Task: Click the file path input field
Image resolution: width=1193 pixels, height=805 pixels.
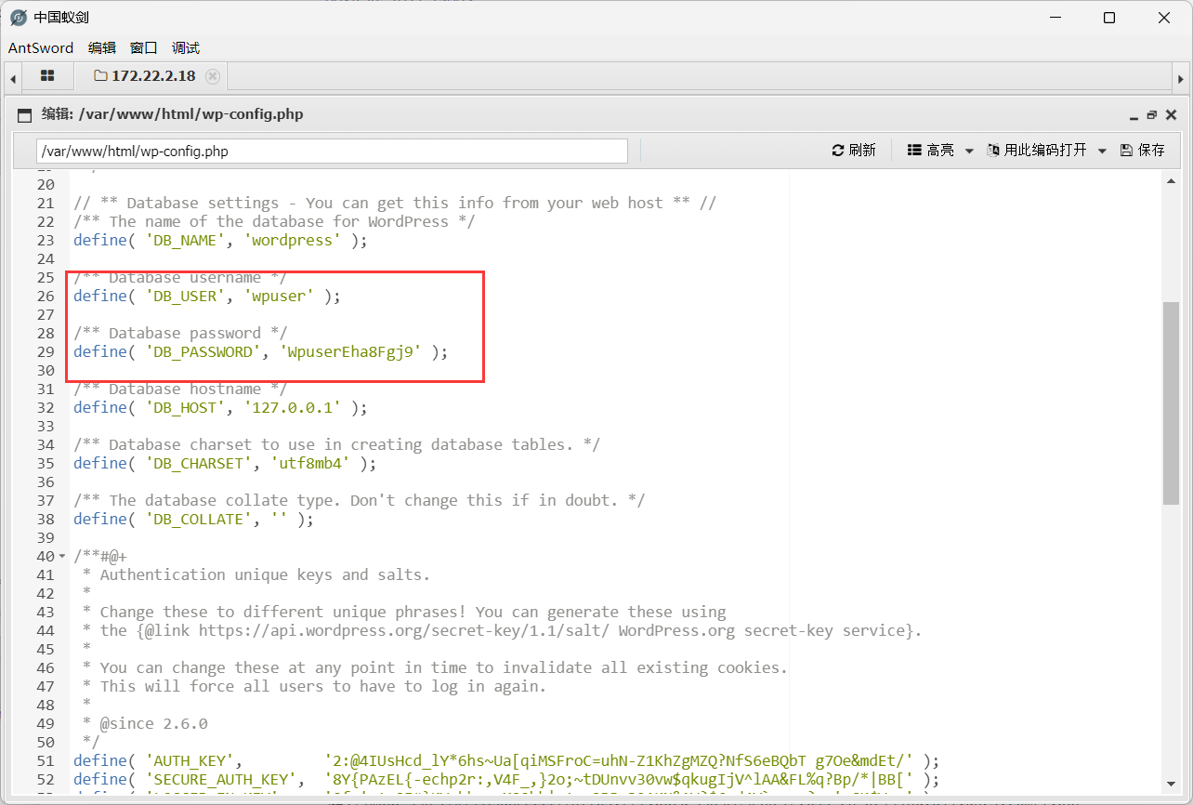Action: [332, 151]
